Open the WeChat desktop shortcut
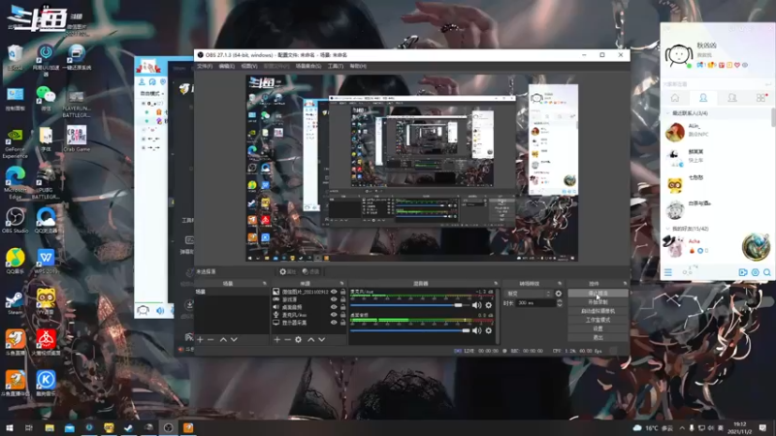 click(x=46, y=98)
